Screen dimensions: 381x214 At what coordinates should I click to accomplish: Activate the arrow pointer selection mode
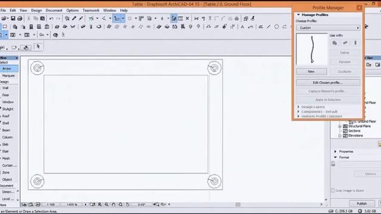[38, 46]
